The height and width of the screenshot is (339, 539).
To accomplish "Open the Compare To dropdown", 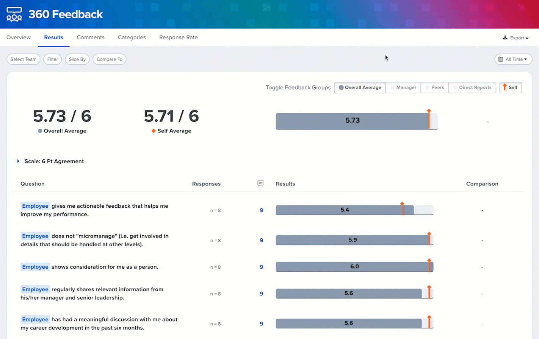I will 109,59.
